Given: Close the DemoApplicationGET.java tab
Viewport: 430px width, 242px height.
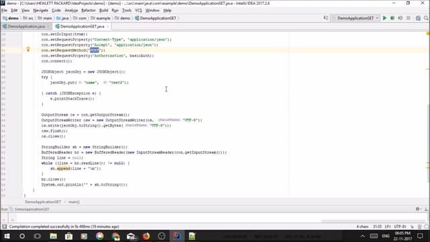Looking at the screenshot, I should pos(107,26).
